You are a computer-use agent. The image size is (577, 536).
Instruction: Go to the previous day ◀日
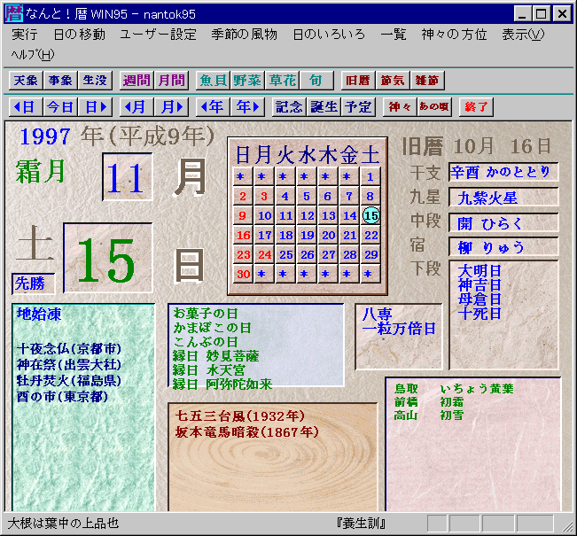26,107
